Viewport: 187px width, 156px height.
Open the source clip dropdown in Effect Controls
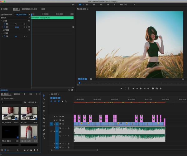[x=15, y=15]
